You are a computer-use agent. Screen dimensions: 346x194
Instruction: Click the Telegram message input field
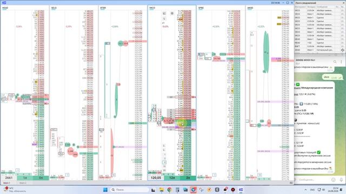pos(314,179)
